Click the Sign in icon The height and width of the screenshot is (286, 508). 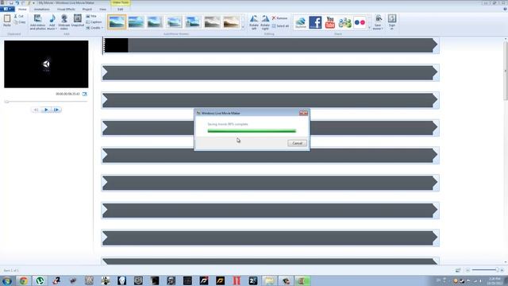(392, 19)
